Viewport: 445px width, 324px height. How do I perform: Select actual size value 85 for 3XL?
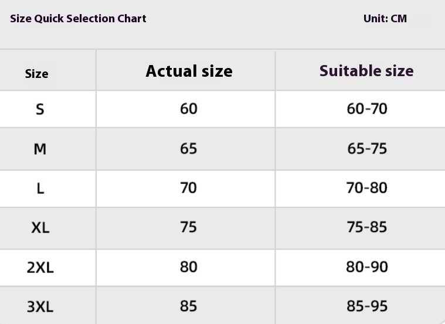pos(189,306)
